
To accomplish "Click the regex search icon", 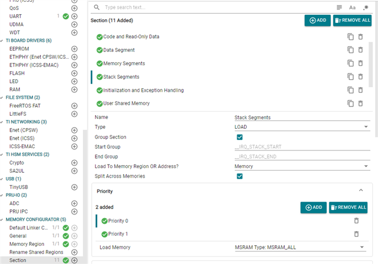I will 366,8.
